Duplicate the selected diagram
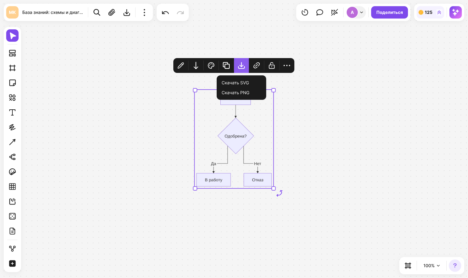This screenshot has width=468, height=278. 226,65
